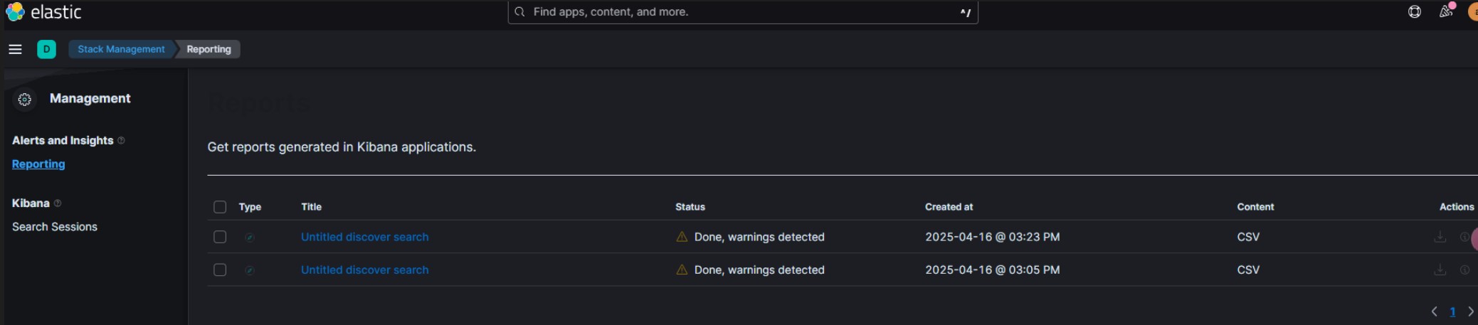Select the 03:23 PM report checkbox
The width and height of the screenshot is (1478, 325).
click(220, 237)
